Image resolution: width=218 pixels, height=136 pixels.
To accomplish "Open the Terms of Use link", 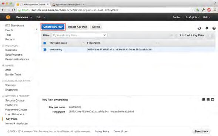I will pos(120,131).
